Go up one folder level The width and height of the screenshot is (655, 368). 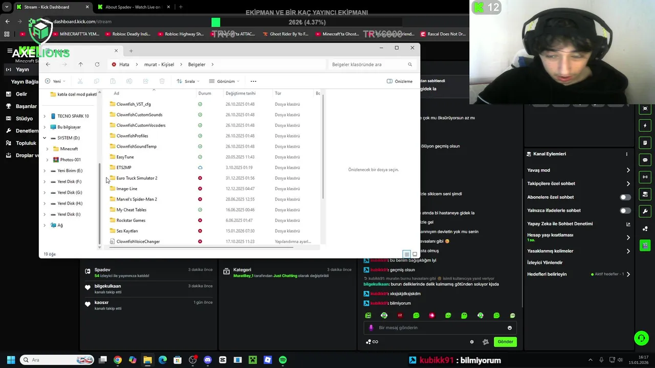[80, 64]
